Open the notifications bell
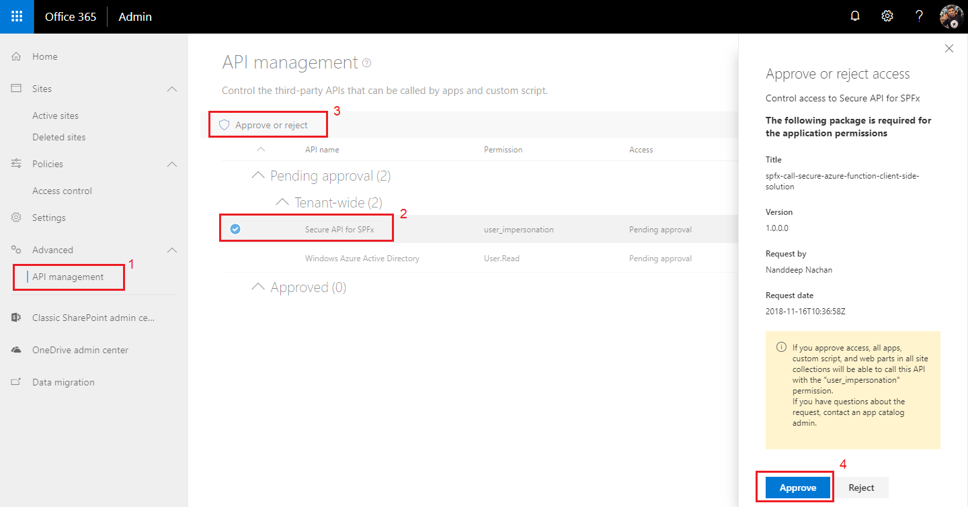968x507 pixels. (855, 17)
